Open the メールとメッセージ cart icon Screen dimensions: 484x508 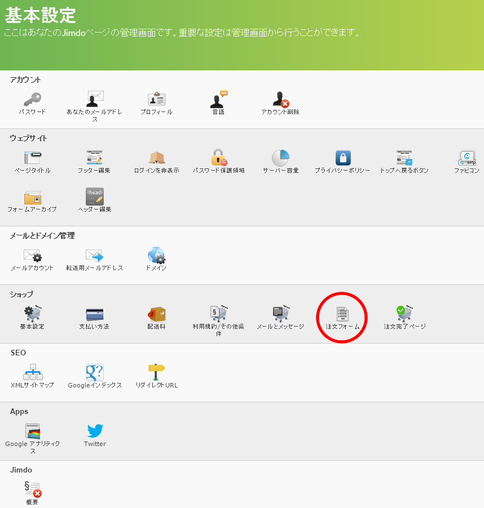coord(281,313)
